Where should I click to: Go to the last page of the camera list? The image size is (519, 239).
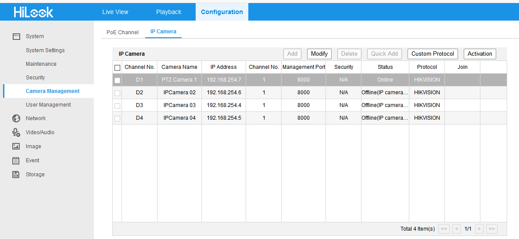[491, 228]
